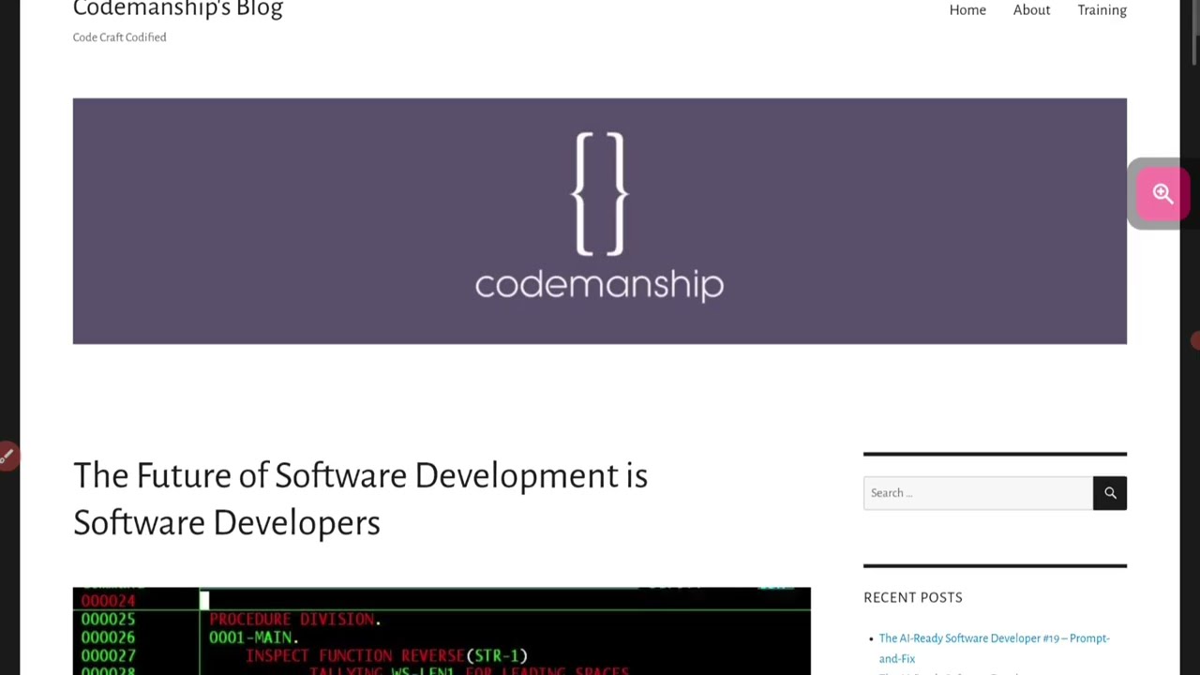
Task: Click the pink magnifier zoom icon
Action: tap(1162, 193)
